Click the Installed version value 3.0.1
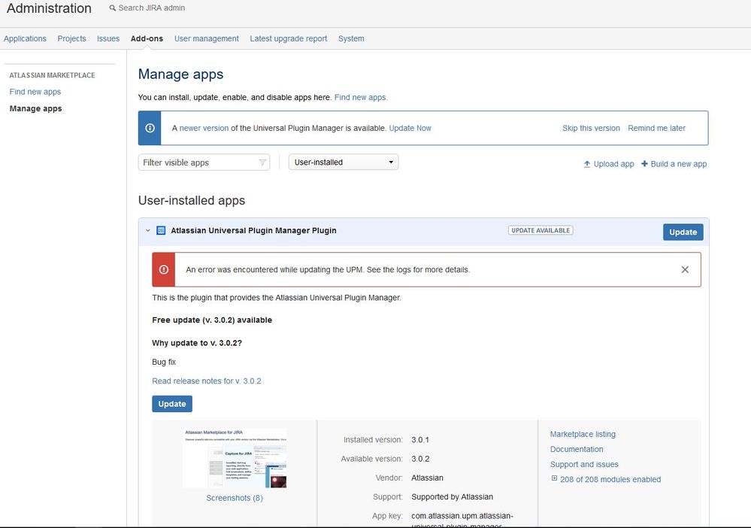 click(420, 439)
